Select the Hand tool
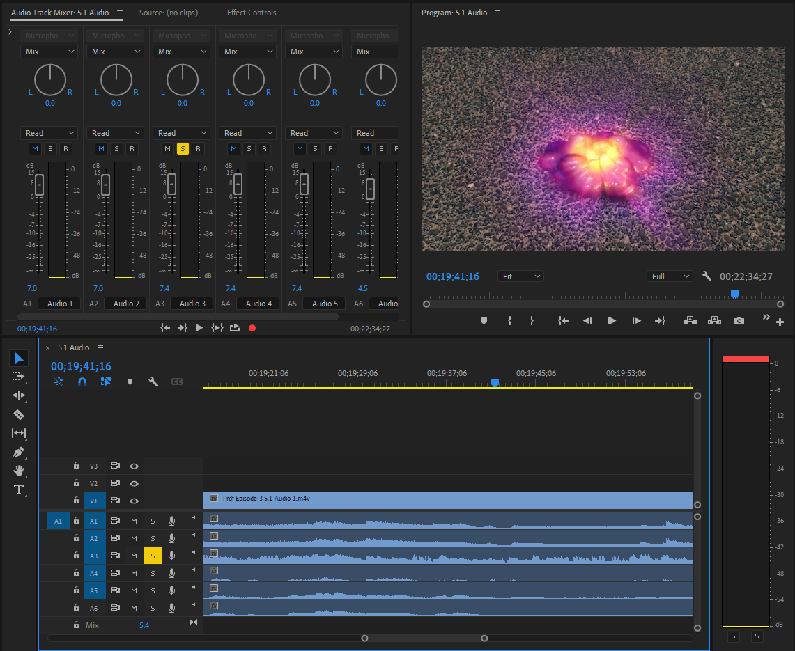This screenshot has width=795, height=651. [x=19, y=471]
